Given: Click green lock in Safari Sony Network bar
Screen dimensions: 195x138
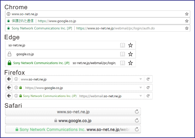Looking at the screenshot, I should tap(17, 129).
